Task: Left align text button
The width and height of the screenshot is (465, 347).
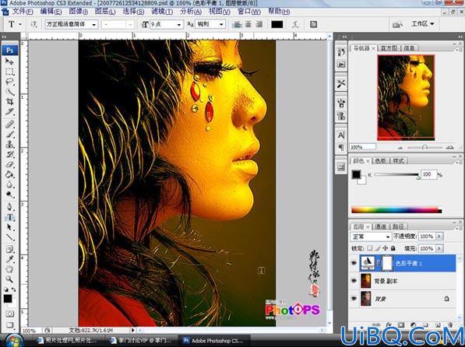Action: 238,24
